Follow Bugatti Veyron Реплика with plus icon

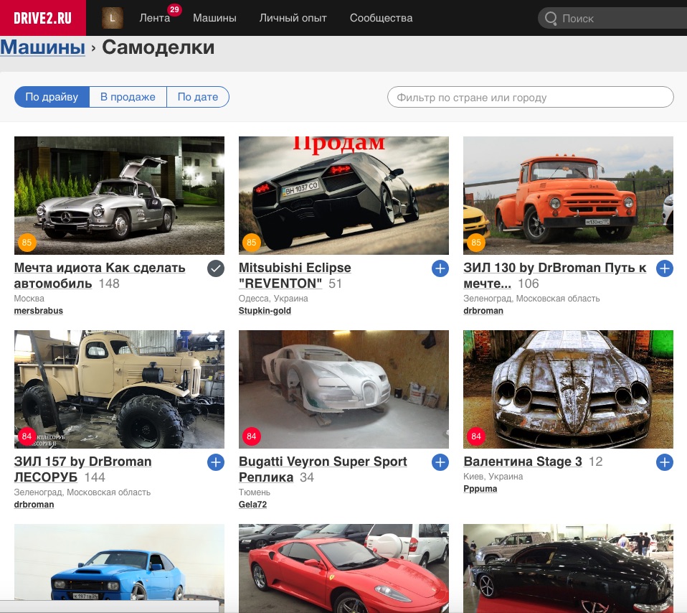tap(440, 462)
